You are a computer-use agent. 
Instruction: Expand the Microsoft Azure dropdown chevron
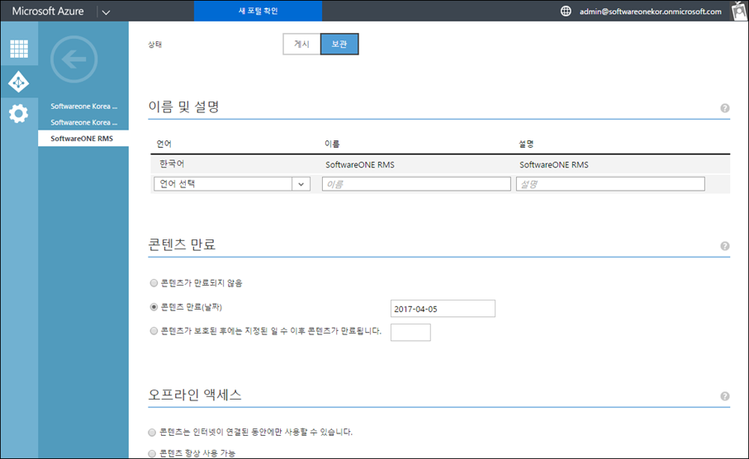[x=106, y=12]
